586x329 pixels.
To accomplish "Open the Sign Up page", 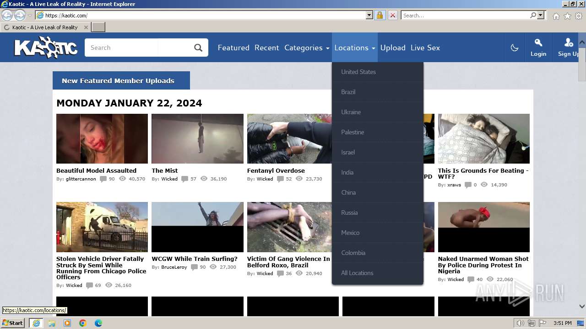I will (568, 48).
